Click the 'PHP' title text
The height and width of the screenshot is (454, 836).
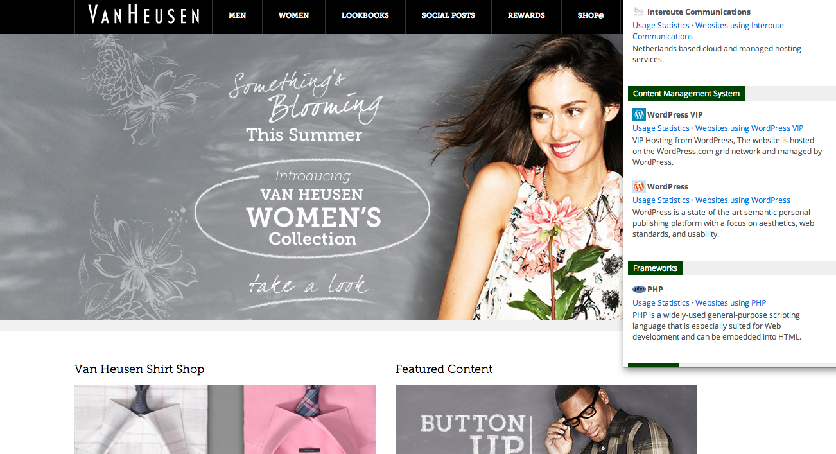pos(655,290)
